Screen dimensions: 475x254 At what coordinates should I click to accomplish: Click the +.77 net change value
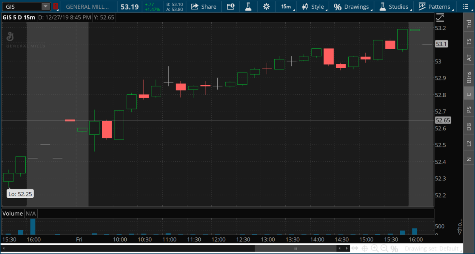(x=150, y=4)
